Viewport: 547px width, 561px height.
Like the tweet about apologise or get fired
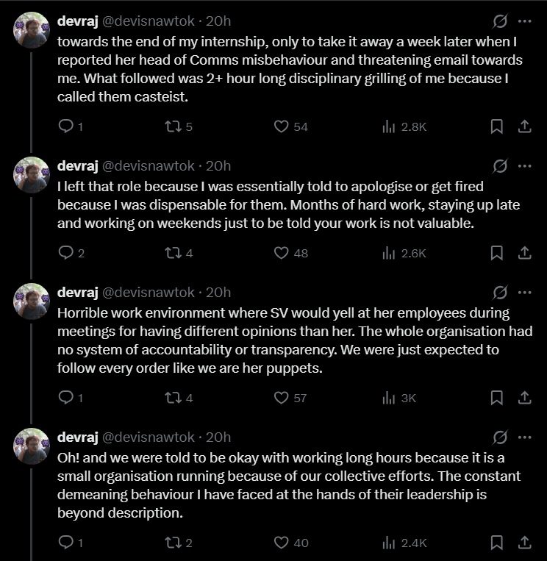tap(290, 253)
